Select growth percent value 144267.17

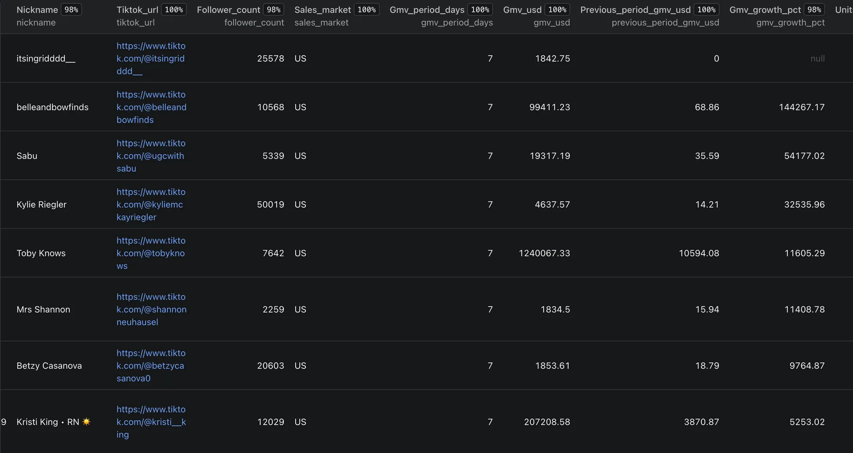point(802,107)
